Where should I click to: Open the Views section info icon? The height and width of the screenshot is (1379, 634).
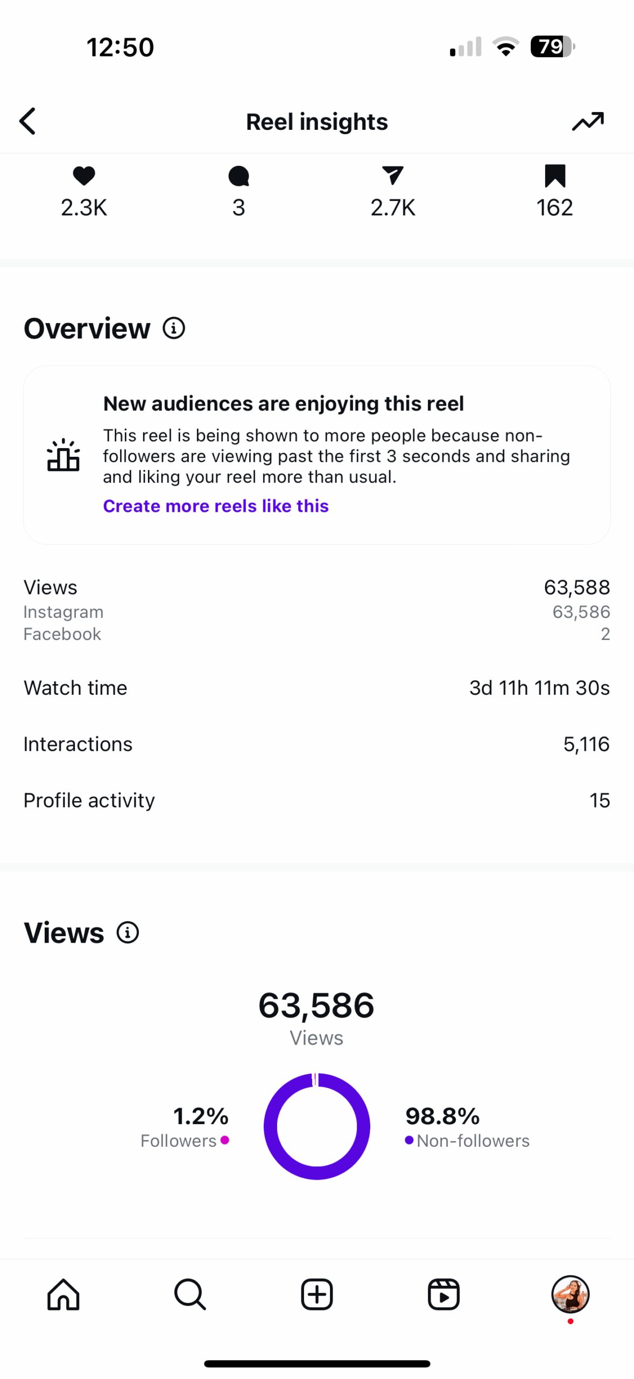pyautogui.click(x=128, y=932)
